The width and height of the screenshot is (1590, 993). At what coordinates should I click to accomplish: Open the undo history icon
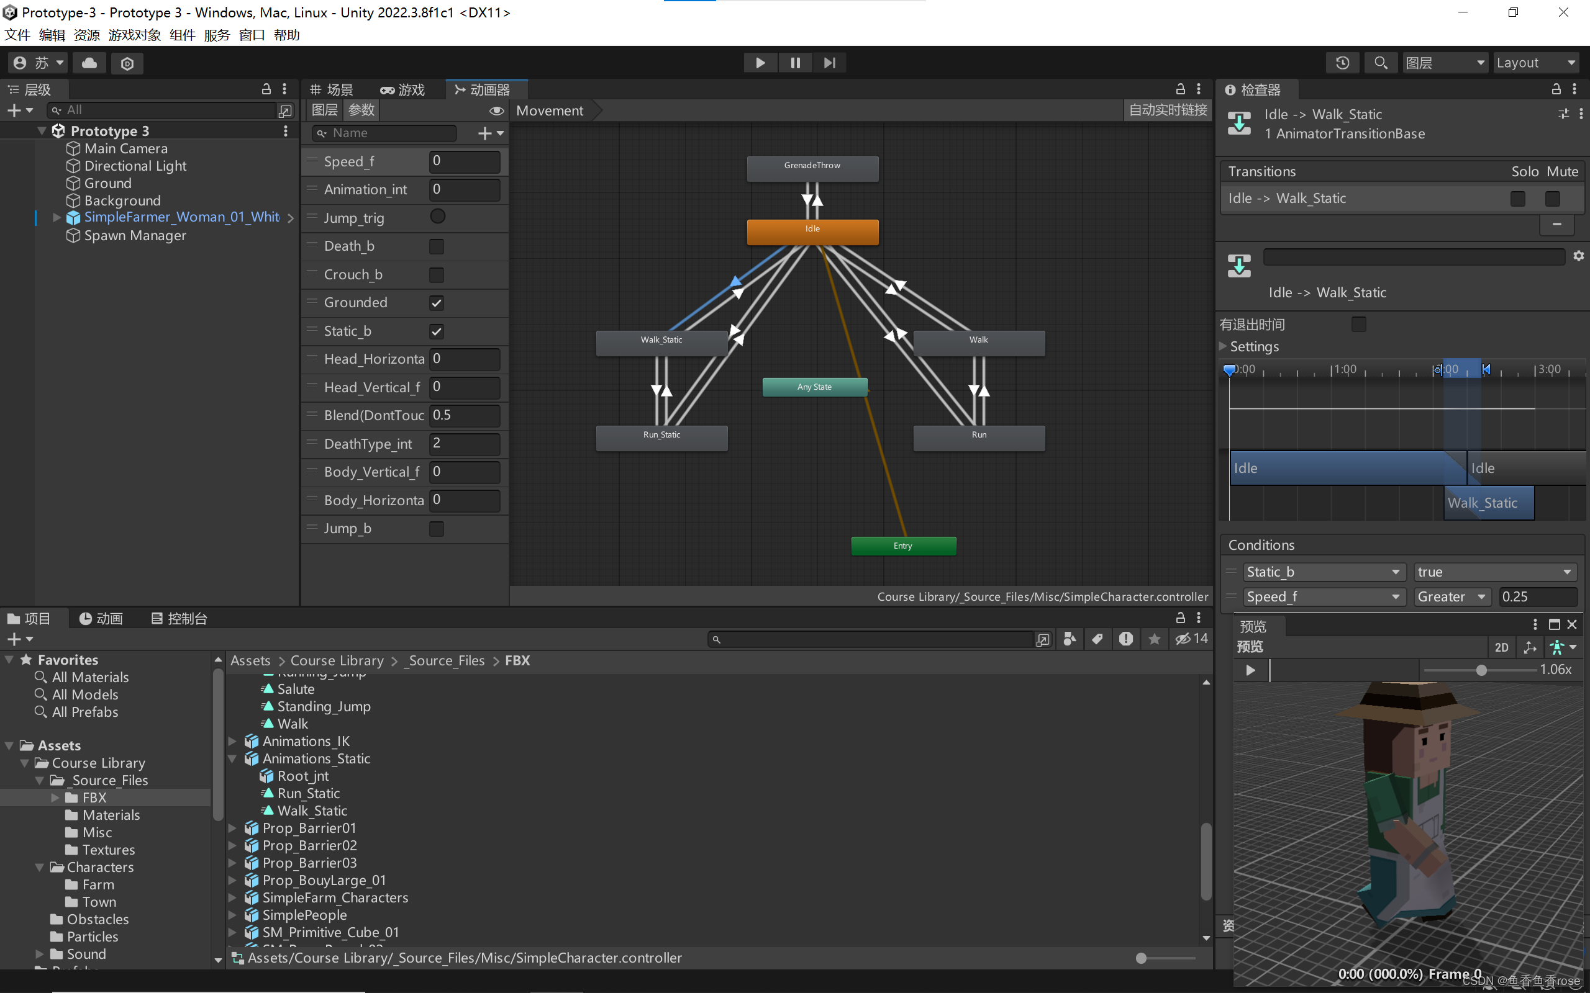point(1342,63)
